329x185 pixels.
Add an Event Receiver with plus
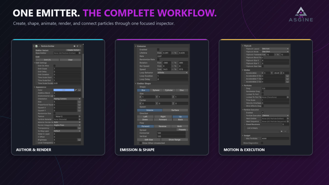coord(282,131)
